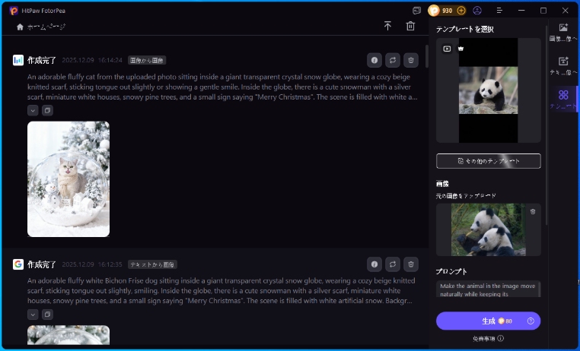
Task: Regenerate the 16:14:24 cat result
Action: (393, 60)
